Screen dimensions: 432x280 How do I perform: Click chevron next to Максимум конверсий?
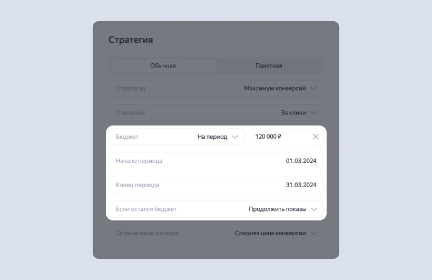314,89
